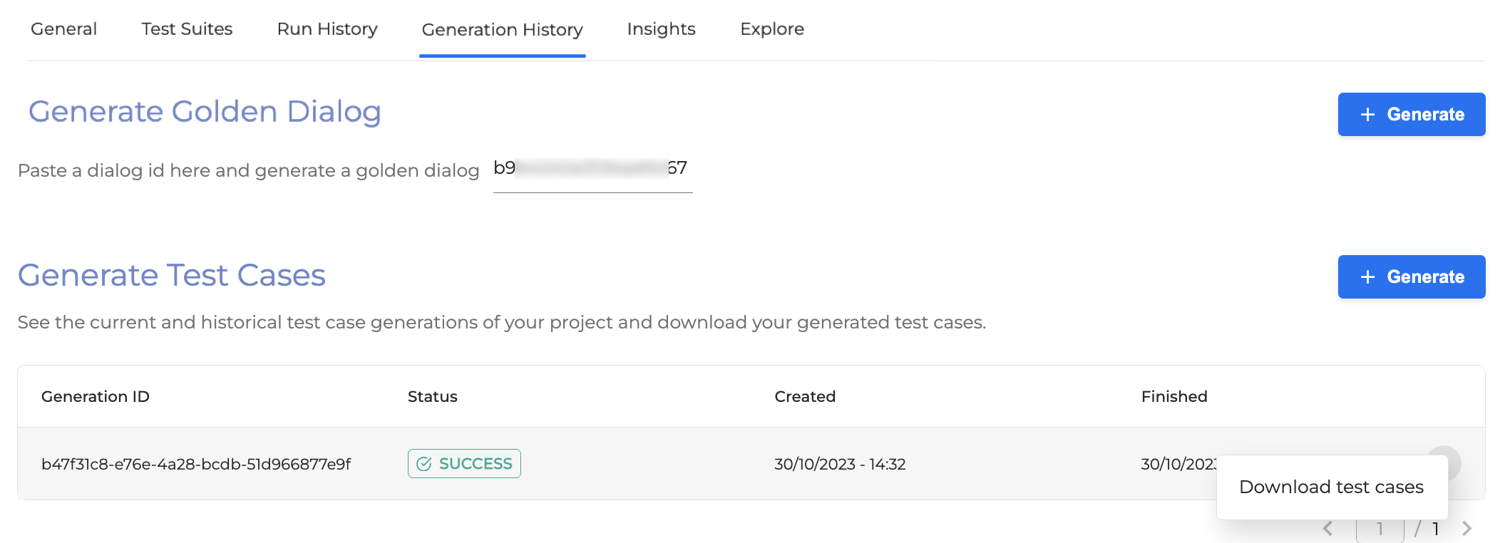Go to the next page using the right chevron
1510x543 pixels.
point(1467,528)
